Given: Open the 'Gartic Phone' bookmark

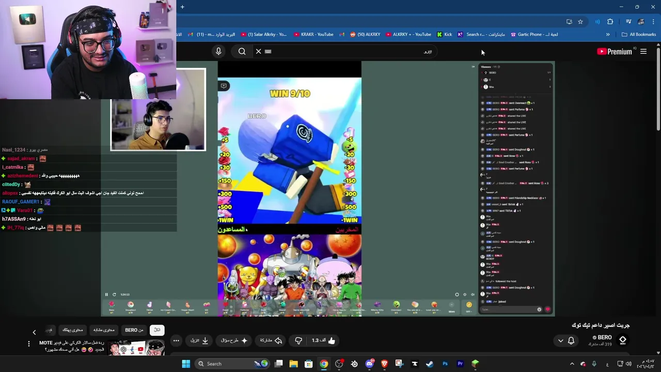Looking at the screenshot, I should 534,35.
